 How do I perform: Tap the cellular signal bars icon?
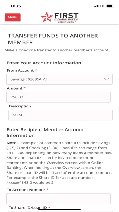tap(96, 6)
